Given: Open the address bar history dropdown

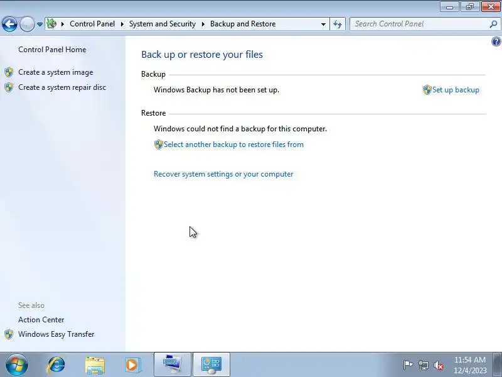Looking at the screenshot, I should tap(323, 24).
